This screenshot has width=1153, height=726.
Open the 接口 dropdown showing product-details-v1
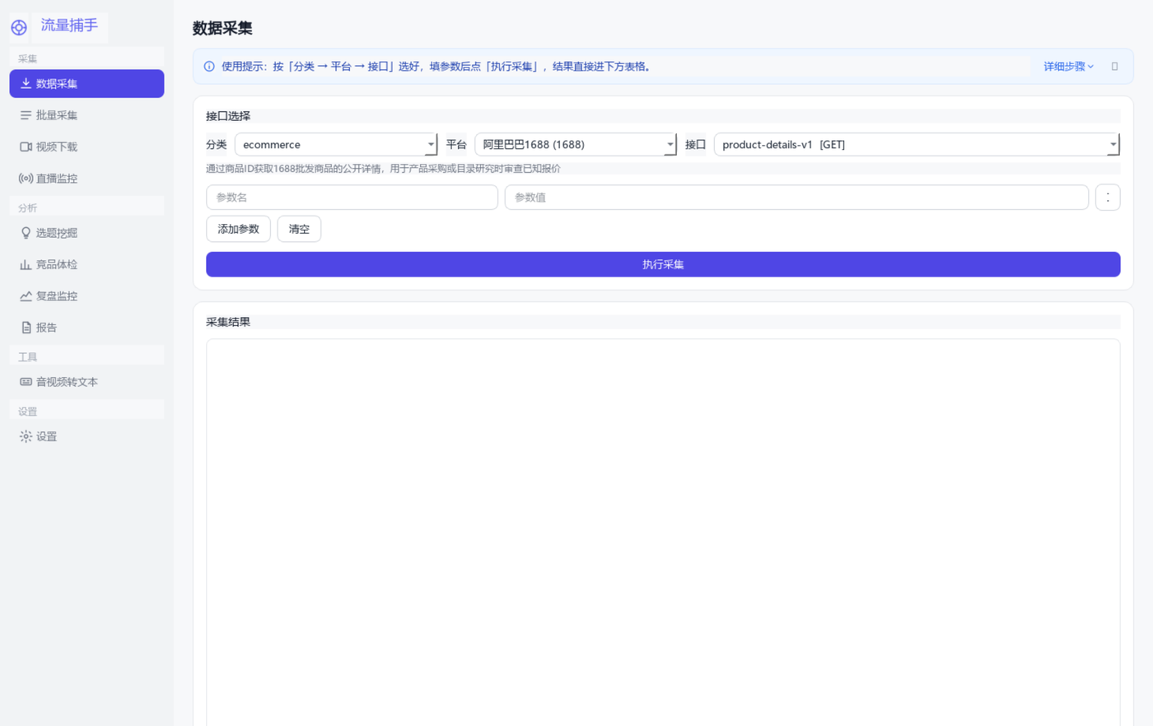pos(917,145)
